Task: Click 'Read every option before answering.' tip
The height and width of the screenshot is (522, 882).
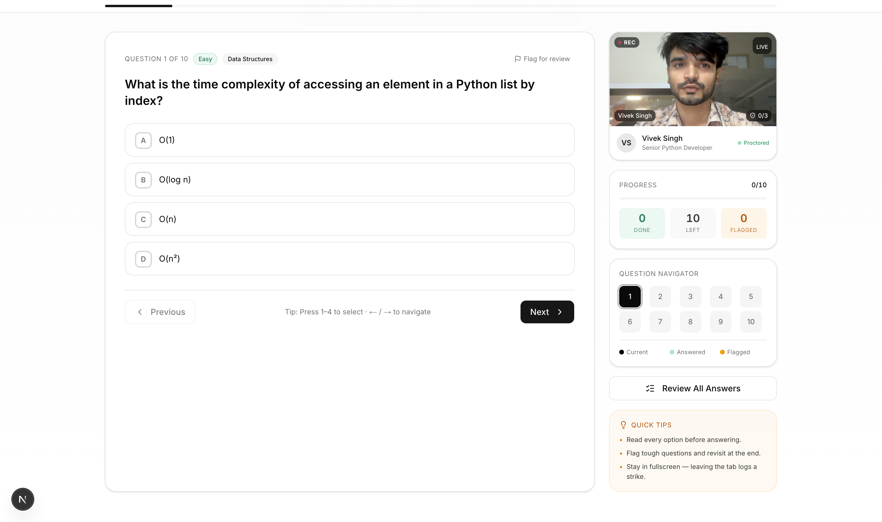Action: pyautogui.click(x=684, y=440)
